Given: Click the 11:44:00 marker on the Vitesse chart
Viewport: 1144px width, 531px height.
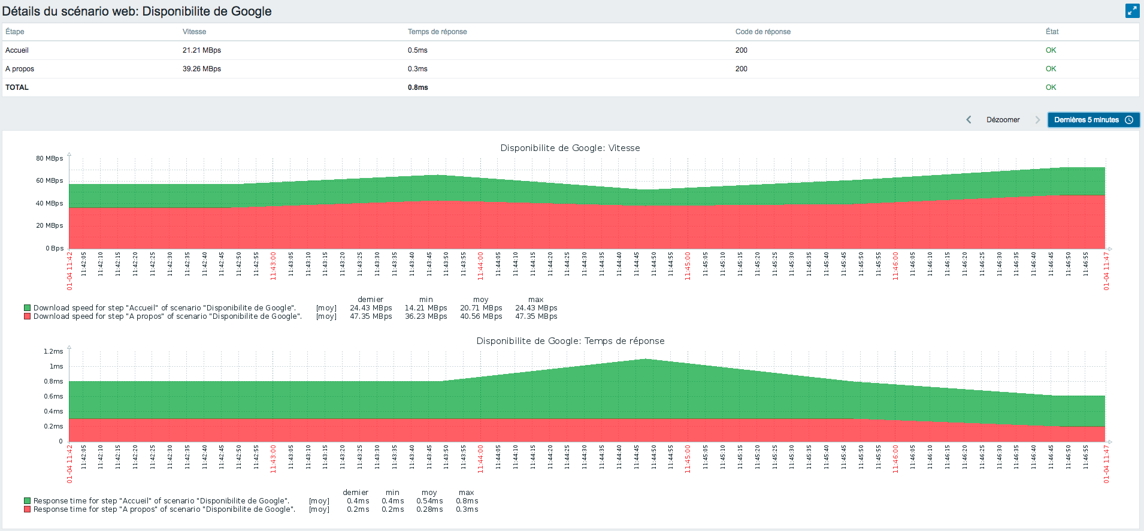Looking at the screenshot, I should [x=480, y=266].
